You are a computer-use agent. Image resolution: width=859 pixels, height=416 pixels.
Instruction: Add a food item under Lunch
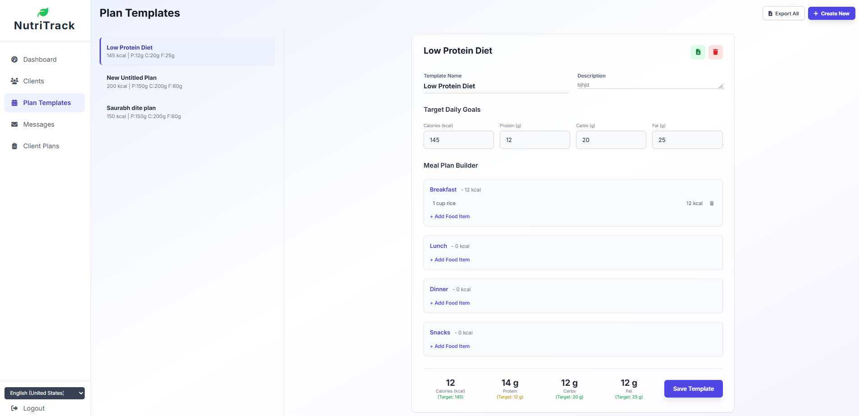point(449,260)
